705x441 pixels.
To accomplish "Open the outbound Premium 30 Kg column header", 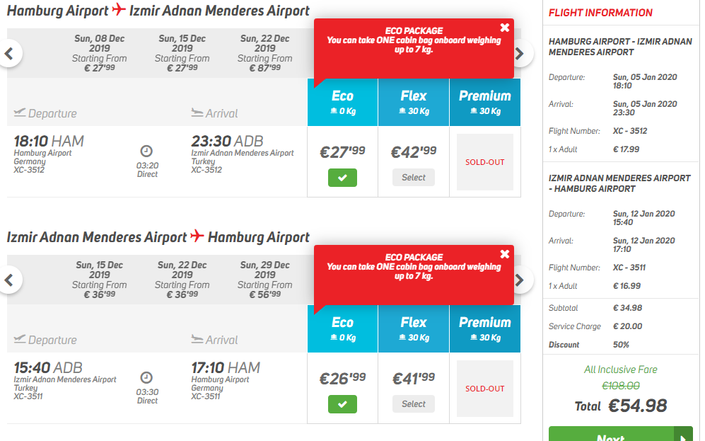I will tap(485, 102).
